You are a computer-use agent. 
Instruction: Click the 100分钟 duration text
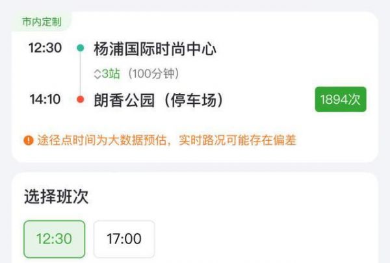click(x=153, y=73)
